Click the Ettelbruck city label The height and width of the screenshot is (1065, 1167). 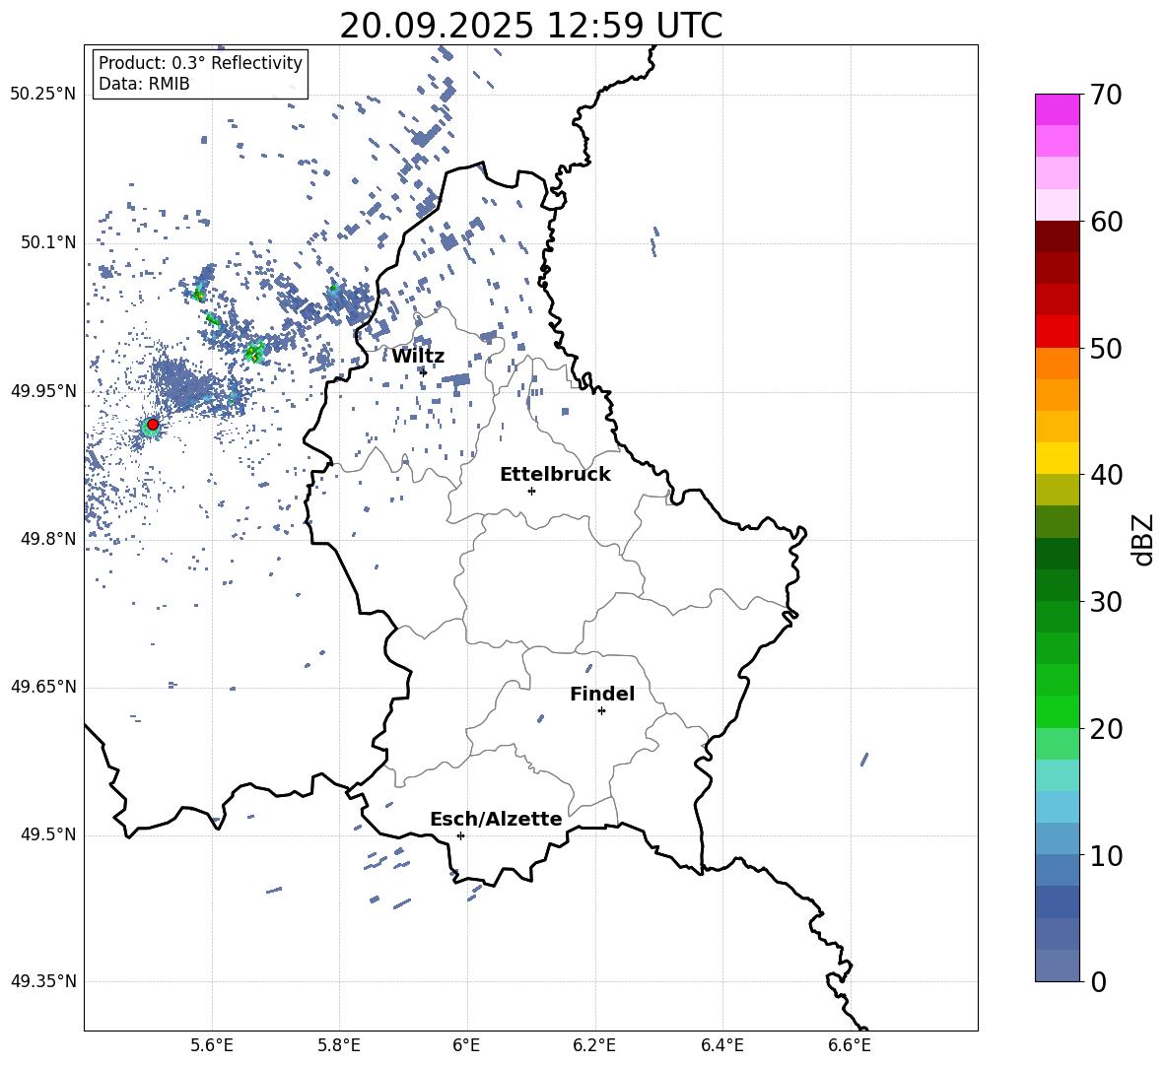coord(555,475)
